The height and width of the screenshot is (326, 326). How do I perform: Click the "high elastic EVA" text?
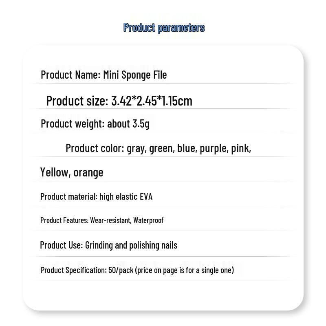(126, 196)
